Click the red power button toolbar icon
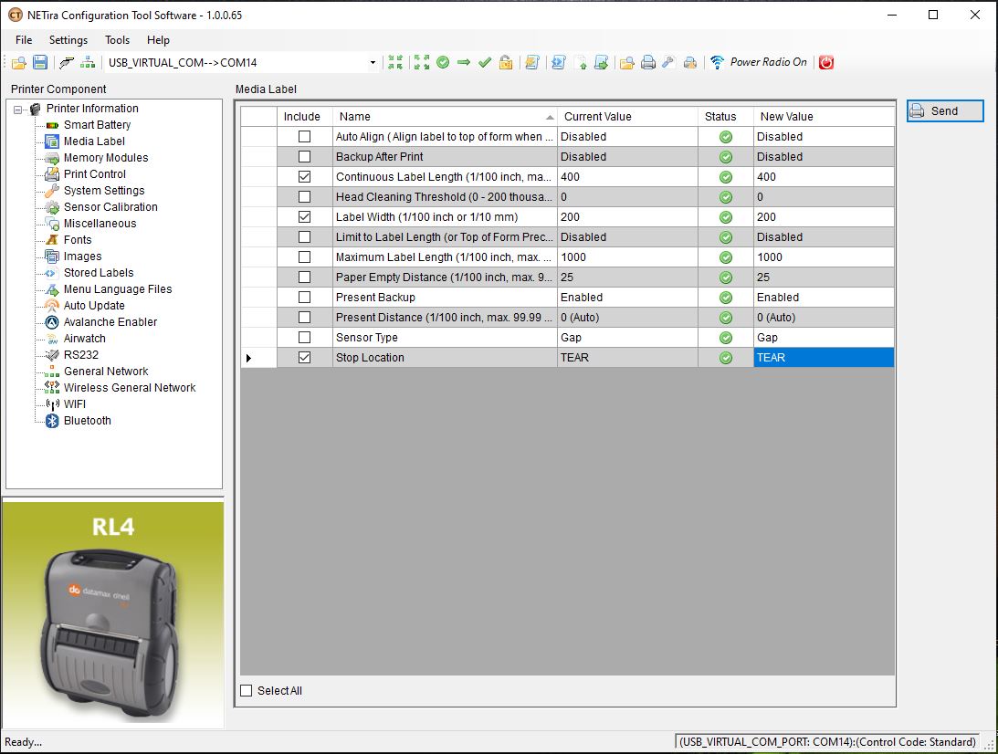The width and height of the screenshot is (998, 754). point(825,62)
